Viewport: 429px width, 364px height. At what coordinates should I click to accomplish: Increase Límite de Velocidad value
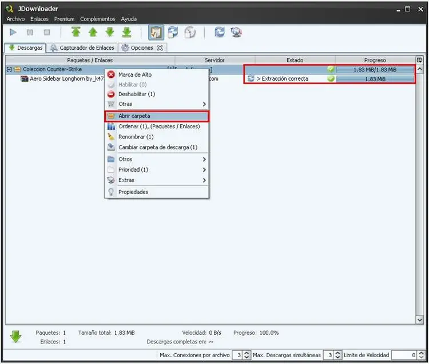422,353
